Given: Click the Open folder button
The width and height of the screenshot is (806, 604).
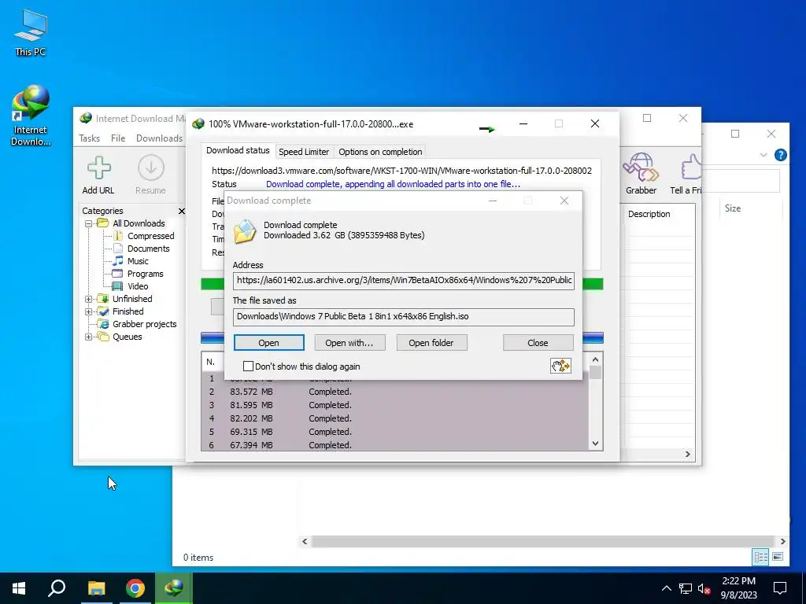Looking at the screenshot, I should (431, 343).
